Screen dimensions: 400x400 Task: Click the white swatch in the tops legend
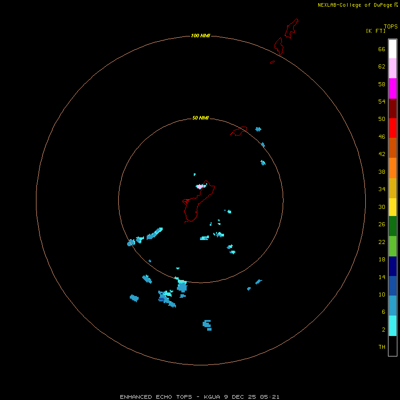[392, 49]
